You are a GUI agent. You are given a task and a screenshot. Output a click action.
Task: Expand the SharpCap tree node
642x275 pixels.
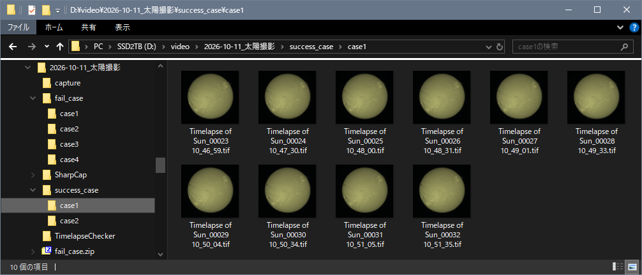coord(33,175)
